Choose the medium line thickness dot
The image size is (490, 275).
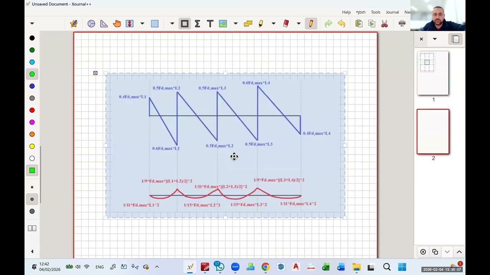[x=32, y=199]
